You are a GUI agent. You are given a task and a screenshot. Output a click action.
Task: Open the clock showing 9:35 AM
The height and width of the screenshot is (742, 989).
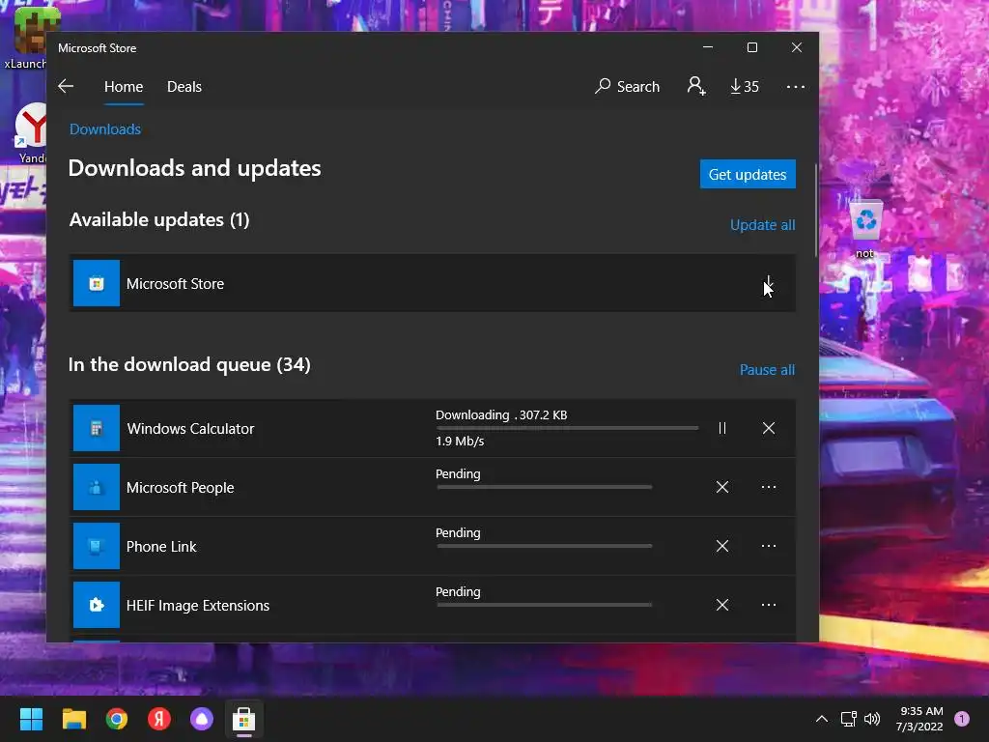click(919, 719)
